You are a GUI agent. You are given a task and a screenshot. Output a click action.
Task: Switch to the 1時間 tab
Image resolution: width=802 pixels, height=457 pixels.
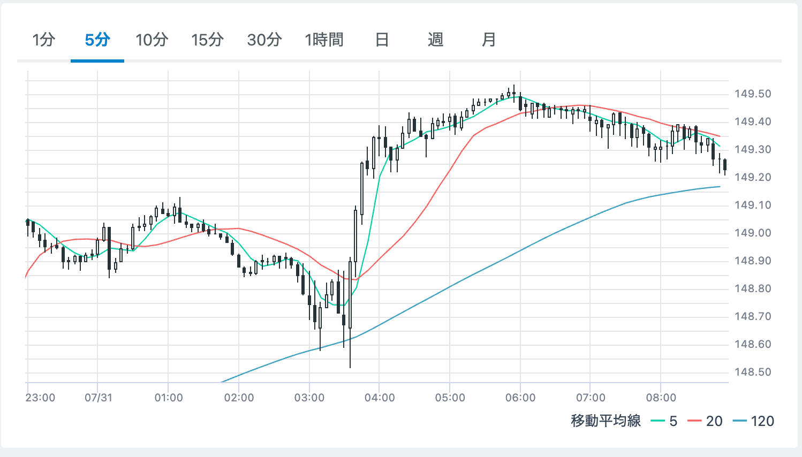click(x=324, y=40)
